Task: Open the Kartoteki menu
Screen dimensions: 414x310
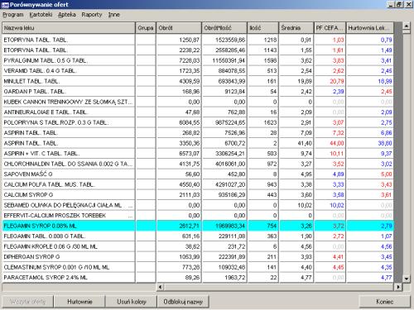Action: tap(41, 15)
